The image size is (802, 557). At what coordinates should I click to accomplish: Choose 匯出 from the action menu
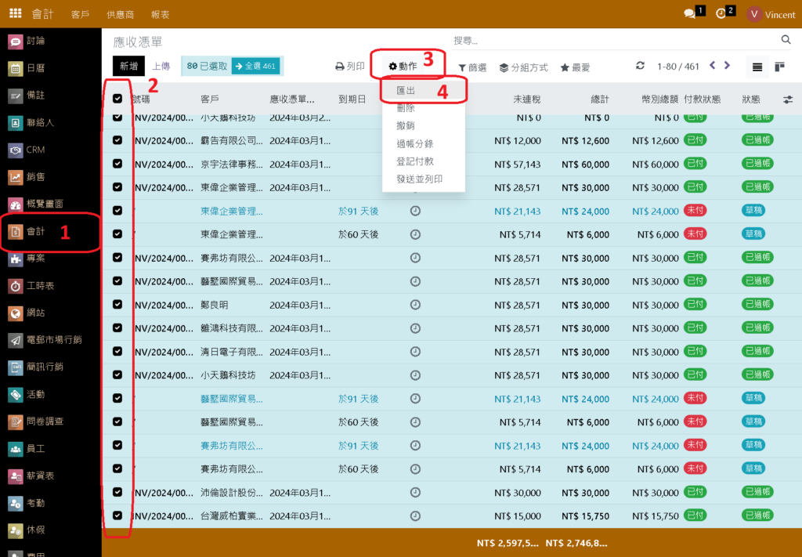[406, 91]
